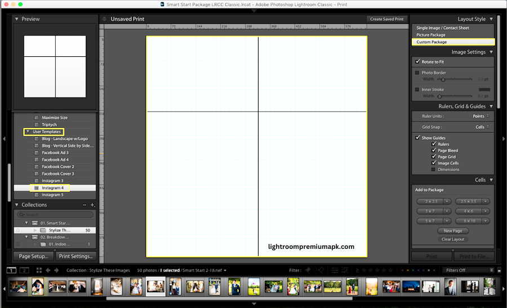Screen dimensions: 507x308
Task: Open Ruler Units Points dropdown
Action: click(x=481, y=116)
